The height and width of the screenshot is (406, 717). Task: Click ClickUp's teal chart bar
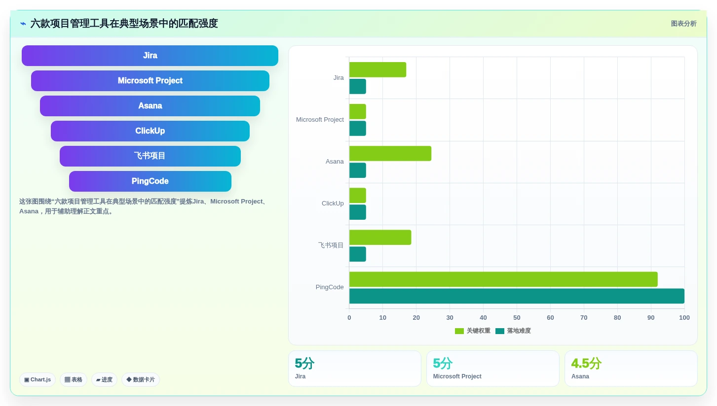point(358,212)
